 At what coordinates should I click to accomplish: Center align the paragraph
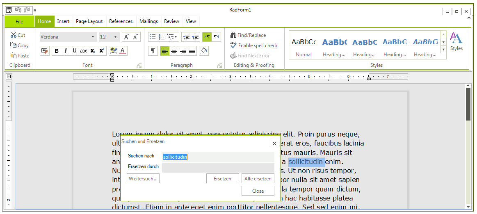point(174,51)
